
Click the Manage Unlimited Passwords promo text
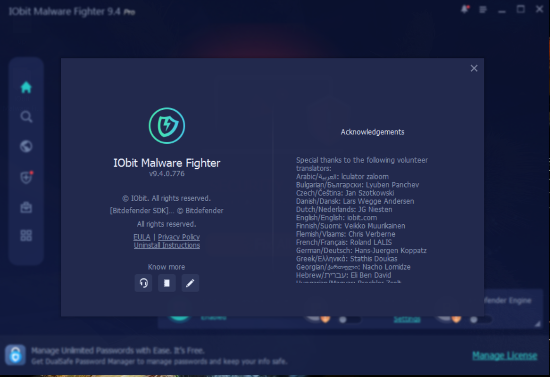point(118,350)
